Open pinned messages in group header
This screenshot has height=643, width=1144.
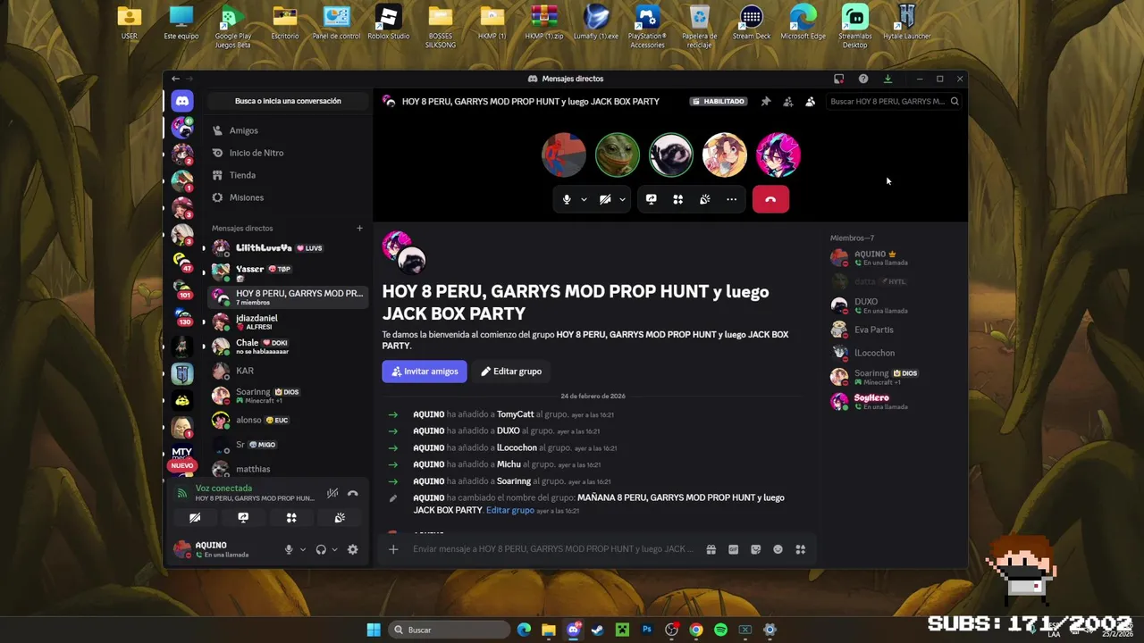click(x=766, y=102)
